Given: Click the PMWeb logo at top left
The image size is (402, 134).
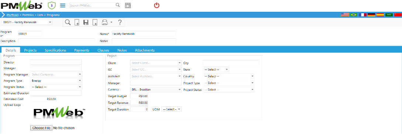Looking at the screenshot, I should [x=21, y=5].
